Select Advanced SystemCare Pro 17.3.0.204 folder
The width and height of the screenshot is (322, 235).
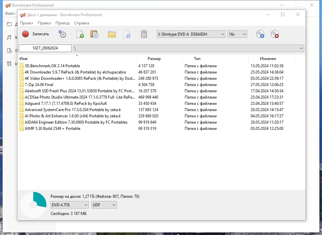tap(73, 110)
